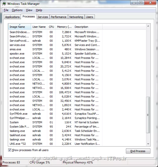Viewport: 158px width, 167px height.
Task: Switch to the Applications tab
Action: click(x=12, y=17)
